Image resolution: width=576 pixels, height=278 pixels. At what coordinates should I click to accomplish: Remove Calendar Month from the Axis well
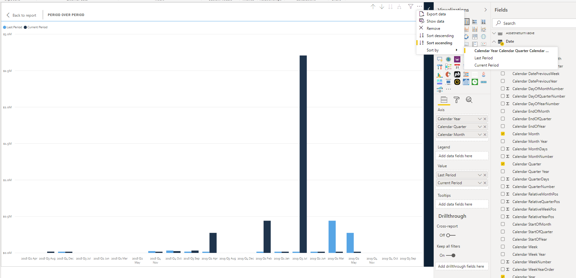pos(485,135)
